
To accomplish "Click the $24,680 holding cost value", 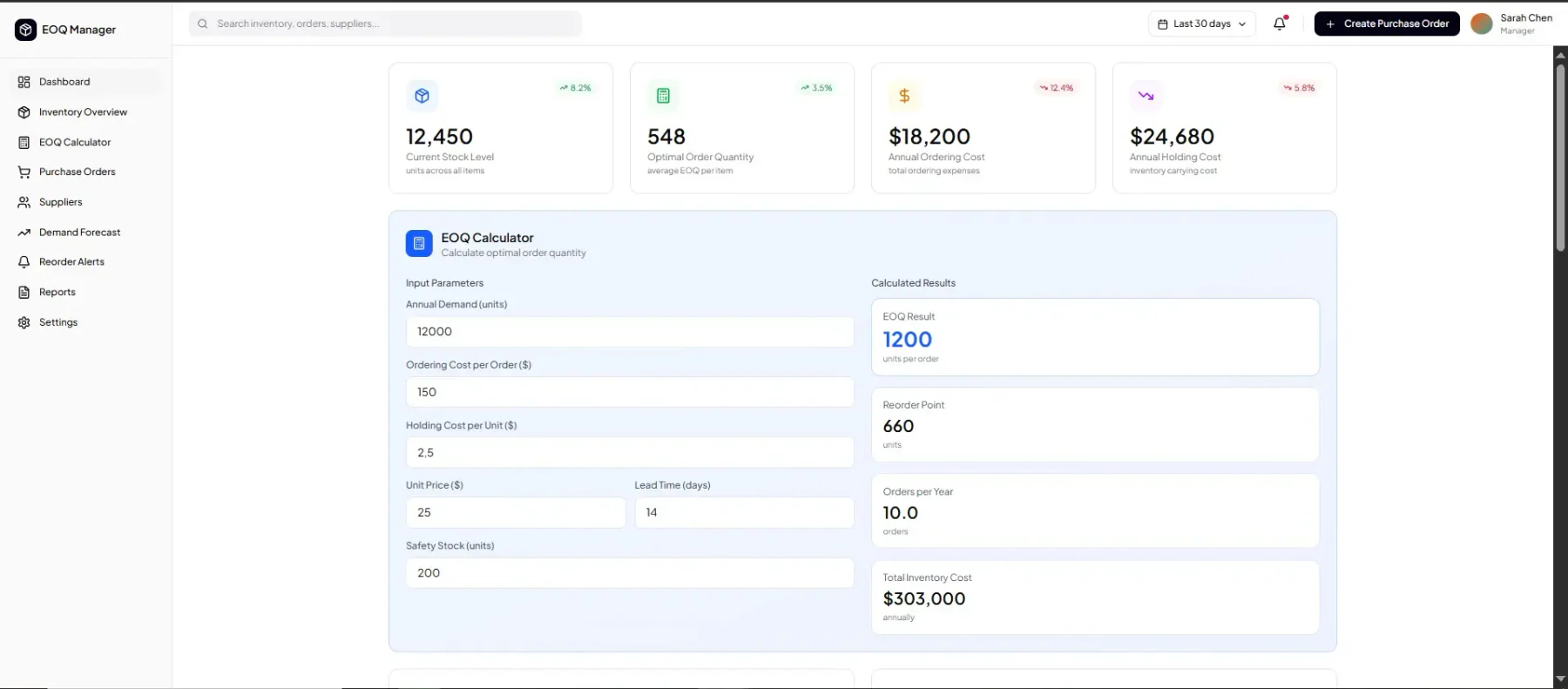I will click(x=1172, y=137).
